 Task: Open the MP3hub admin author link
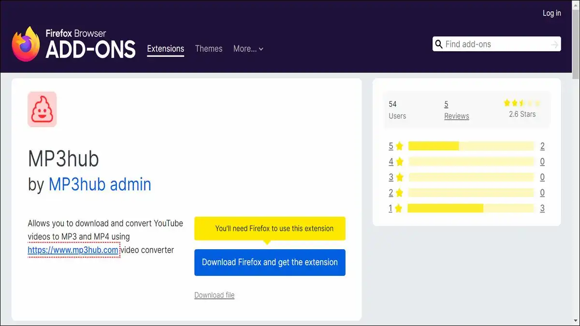(100, 184)
